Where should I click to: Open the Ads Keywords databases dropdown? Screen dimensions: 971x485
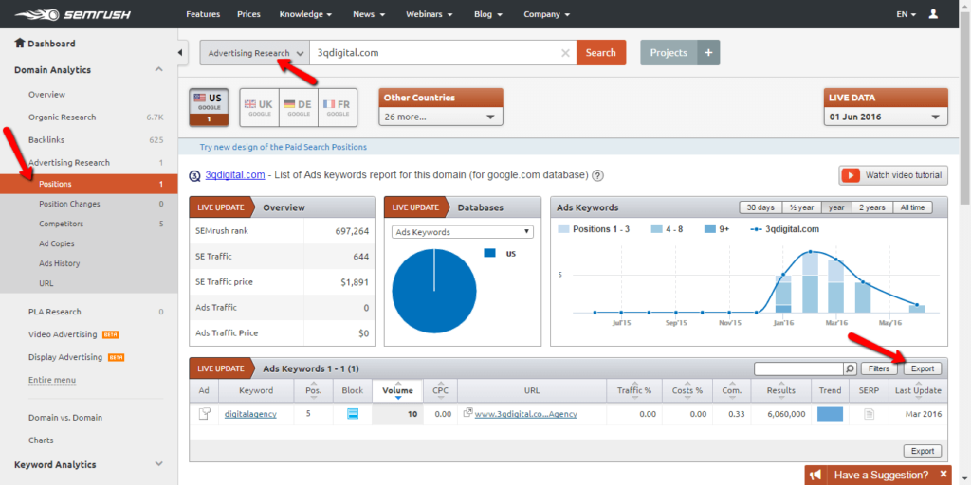pos(462,232)
